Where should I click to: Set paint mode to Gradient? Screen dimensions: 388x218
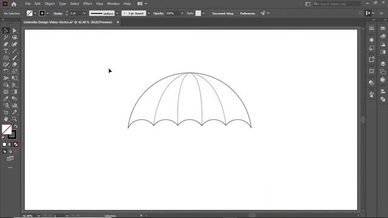10,144
